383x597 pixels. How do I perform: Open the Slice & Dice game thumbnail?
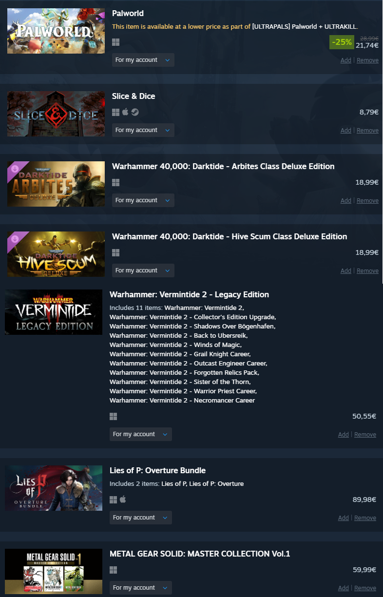point(56,114)
